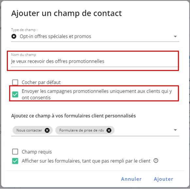Enable the "Champ requis" checkbox

tap(15, 152)
